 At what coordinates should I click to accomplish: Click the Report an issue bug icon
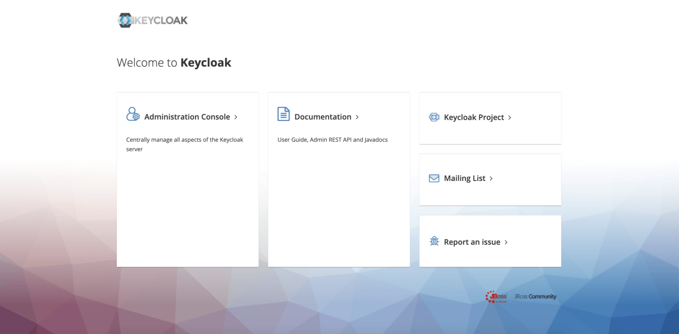coord(434,242)
